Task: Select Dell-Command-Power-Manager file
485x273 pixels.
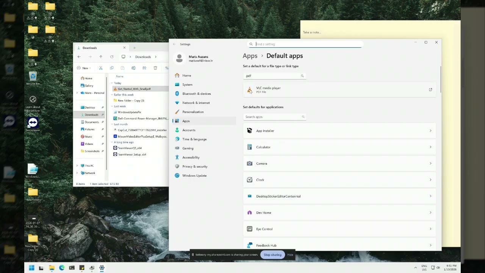Action: pos(140,118)
